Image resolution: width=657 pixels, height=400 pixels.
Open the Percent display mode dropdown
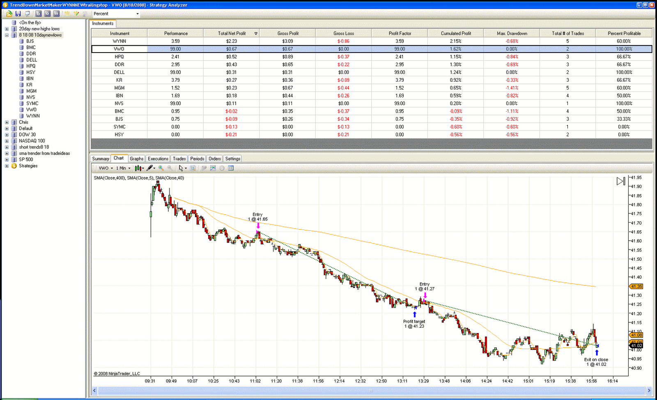(x=137, y=14)
